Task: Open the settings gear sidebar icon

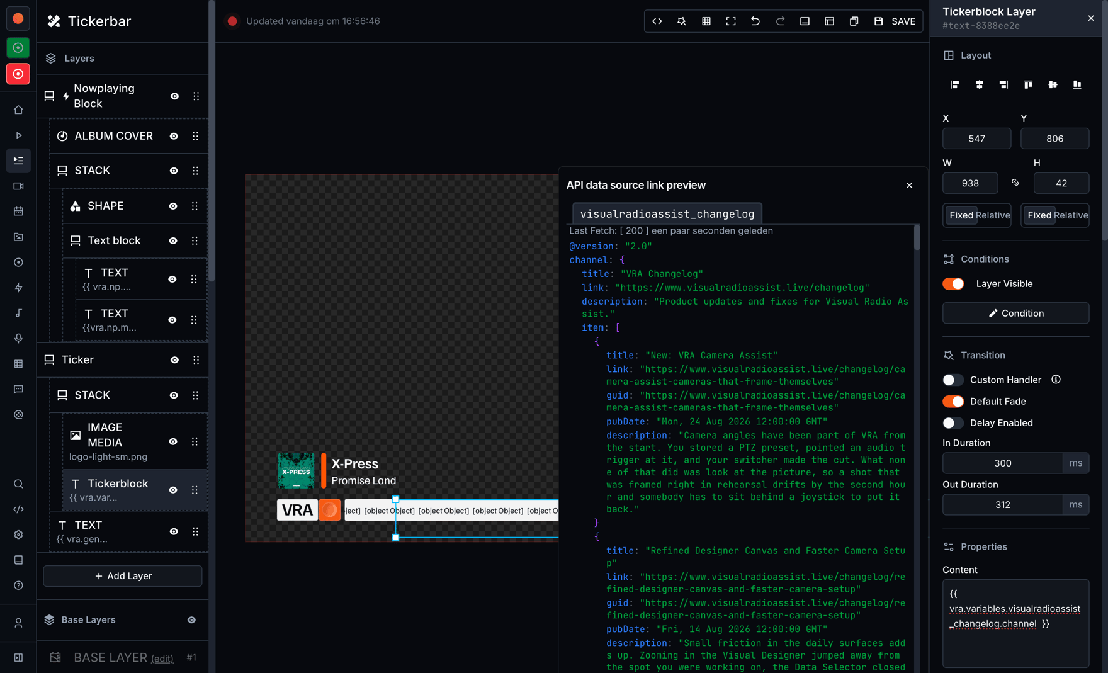Action: coord(18,534)
